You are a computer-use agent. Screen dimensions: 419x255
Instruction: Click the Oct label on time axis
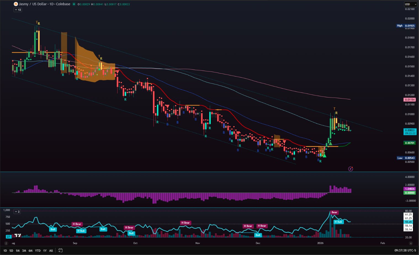[135, 243]
